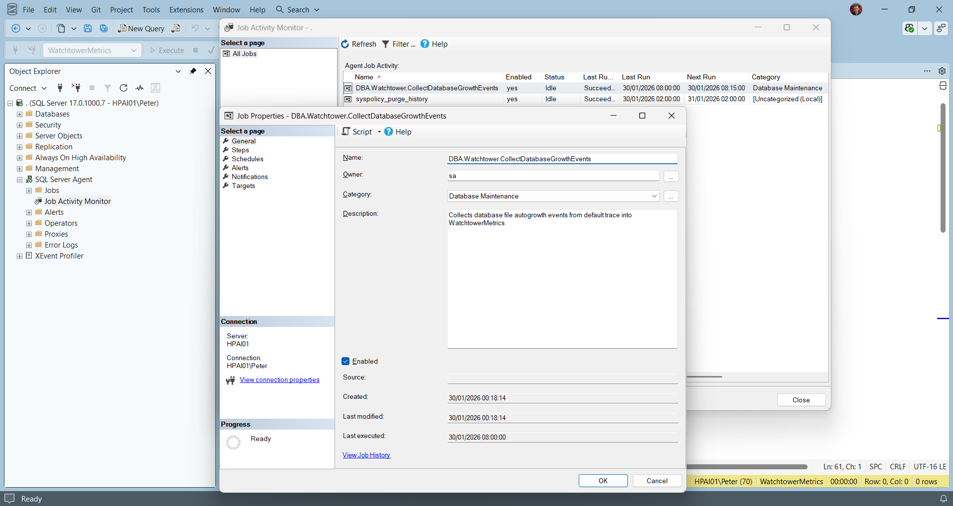
Task: Collapse the SQL Server Agent node
Action: click(x=19, y=180)
